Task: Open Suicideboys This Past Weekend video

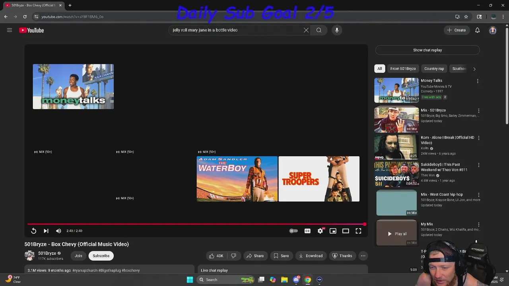Action: [396, 174]
